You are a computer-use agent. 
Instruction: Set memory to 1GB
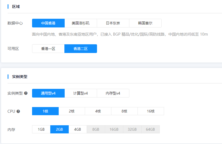41,129
